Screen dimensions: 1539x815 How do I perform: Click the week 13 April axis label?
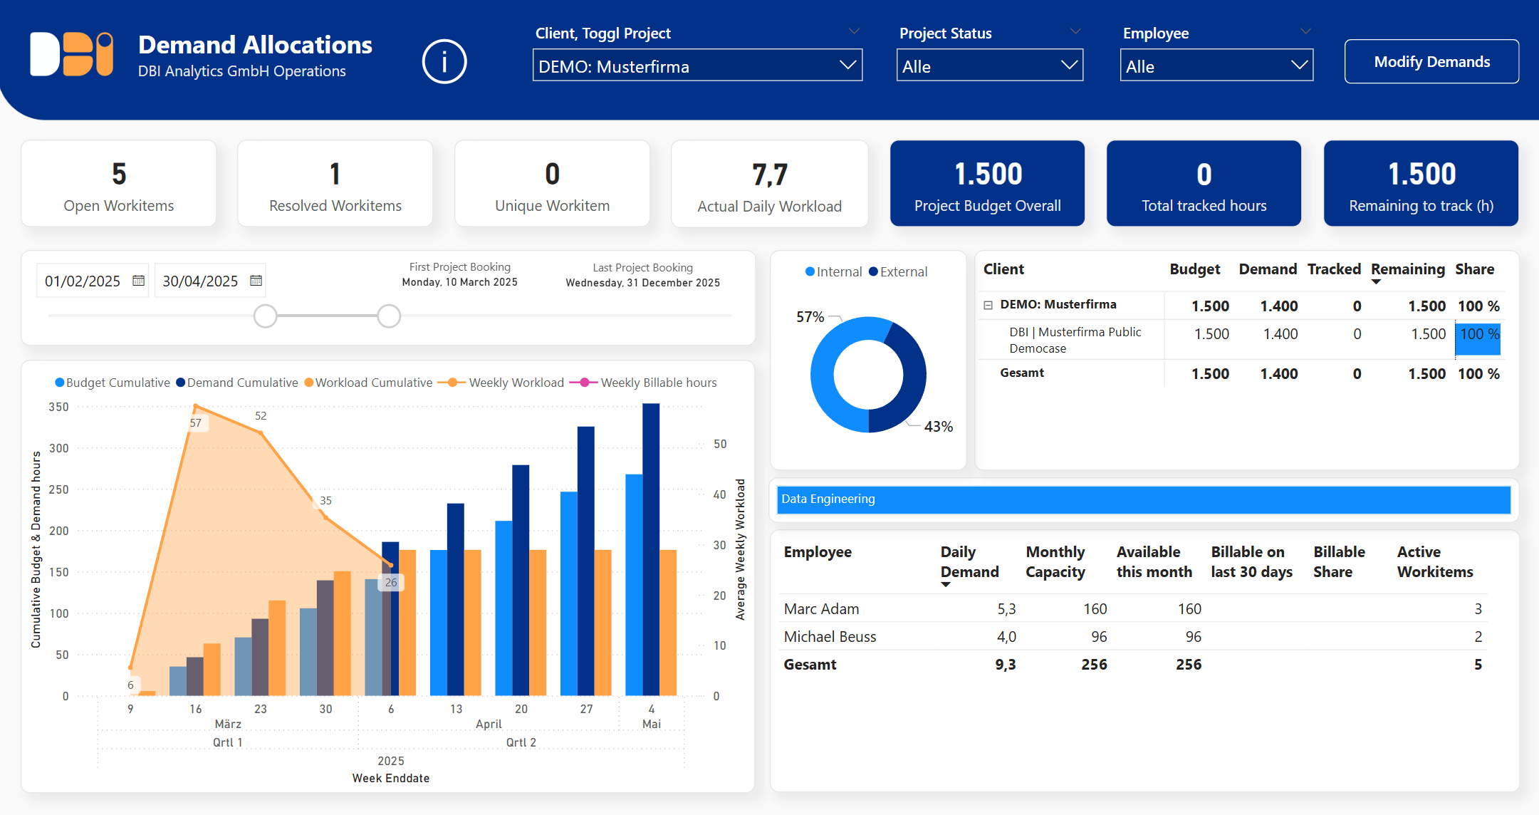click(456, 709)
